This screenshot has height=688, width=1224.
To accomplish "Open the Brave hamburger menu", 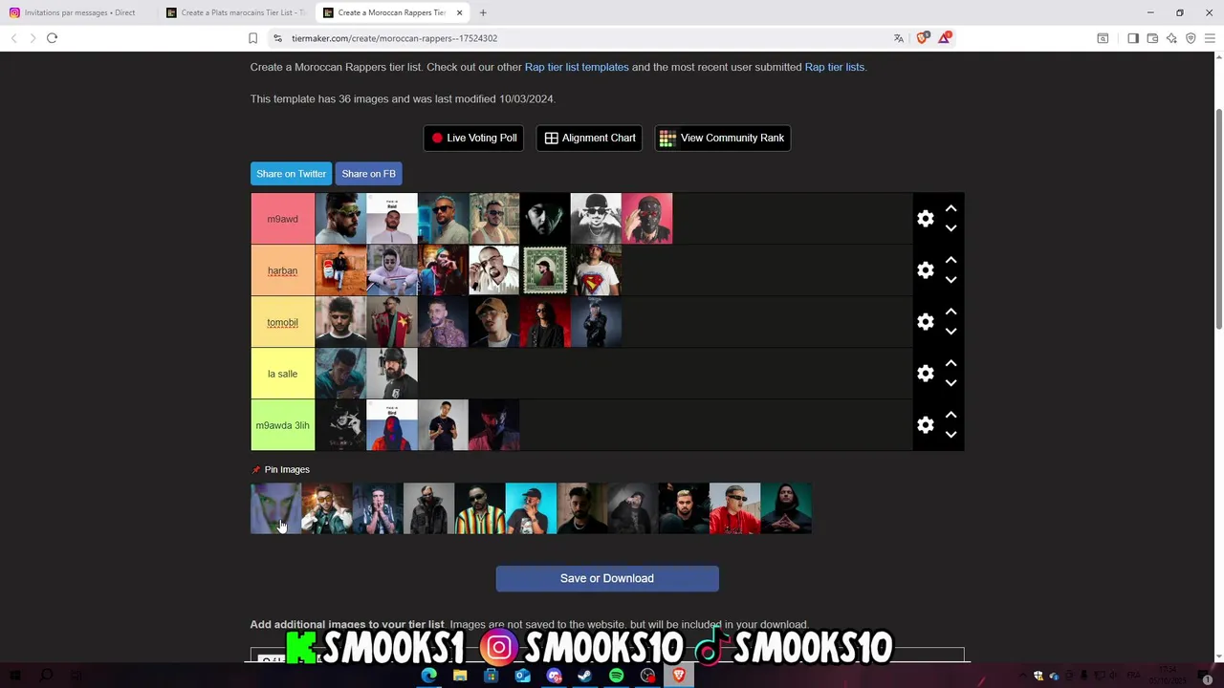I will coord(1210,38).
